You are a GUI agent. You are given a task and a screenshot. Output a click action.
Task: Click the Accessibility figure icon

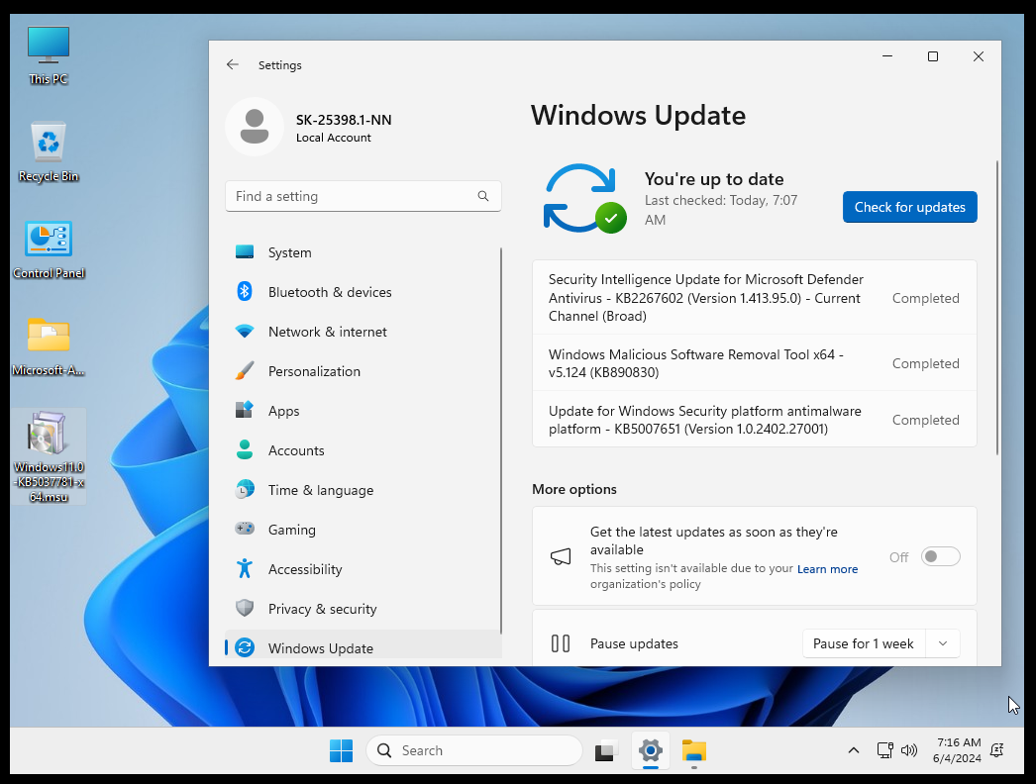[x=245, y=568]
